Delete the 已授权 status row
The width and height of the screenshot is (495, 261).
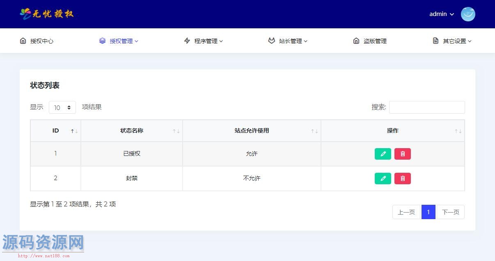point(403,154)
